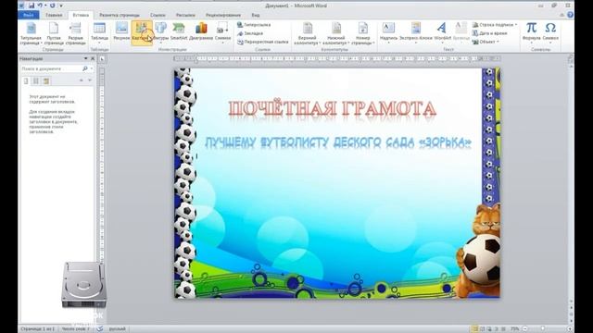Go to next heading arrow in Navigation
593x333 pixels.
tap(90, 80)
